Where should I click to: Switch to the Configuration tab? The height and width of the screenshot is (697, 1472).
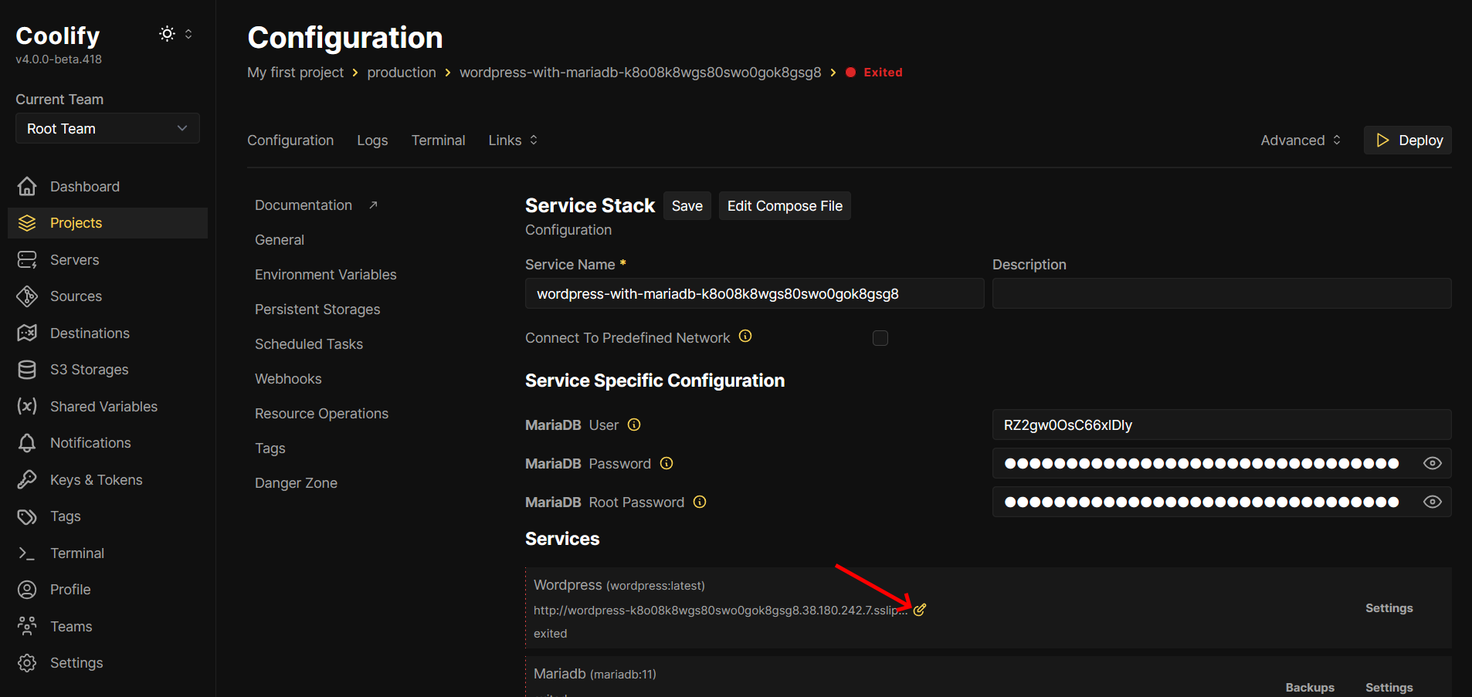[290, 140]
